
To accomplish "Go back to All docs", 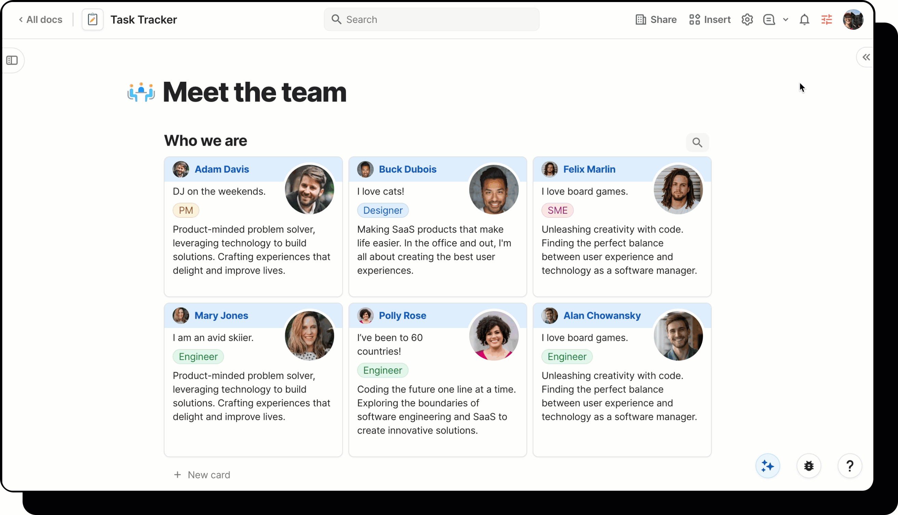I will coord(40,19).
